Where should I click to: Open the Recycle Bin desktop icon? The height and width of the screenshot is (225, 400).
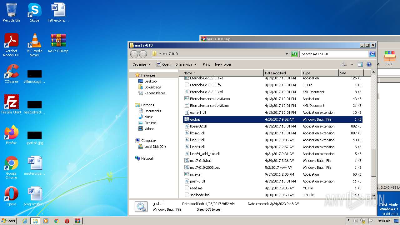coord(11,12)
